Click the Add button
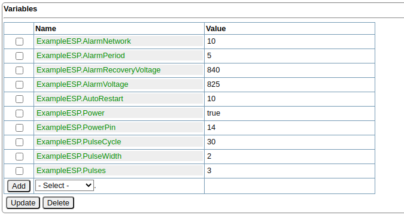The image size is (404, 218). coord(19,186)
